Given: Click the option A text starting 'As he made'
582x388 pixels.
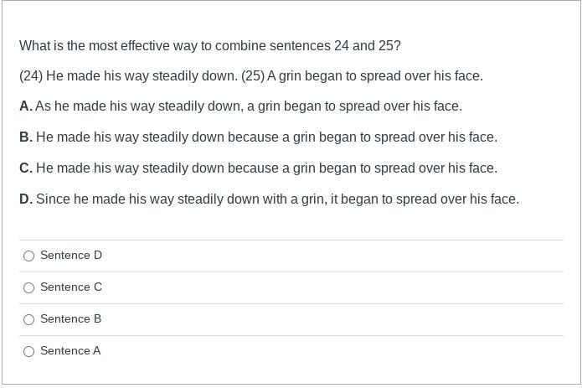Looking at the screenshot, I should tap(249, 106).
